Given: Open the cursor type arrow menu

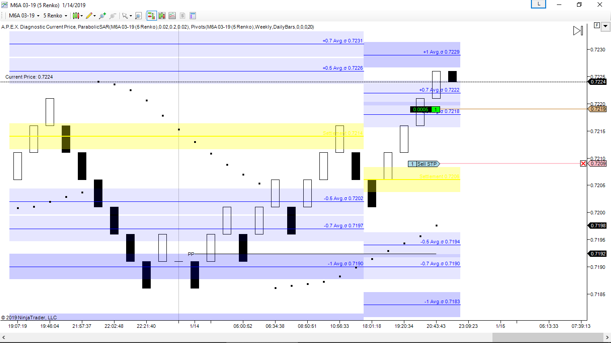Looking at the screenshot, I should 127,16.
